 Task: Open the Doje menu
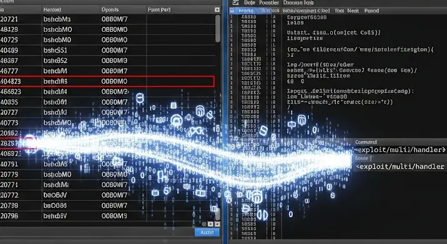pos(250,2)
